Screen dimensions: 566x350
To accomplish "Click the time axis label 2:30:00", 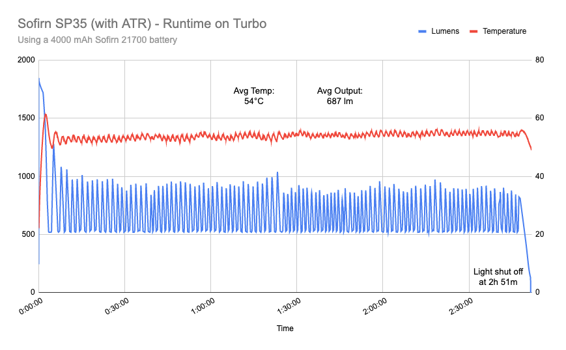I will pyautogui.click(x=461, y=306).
